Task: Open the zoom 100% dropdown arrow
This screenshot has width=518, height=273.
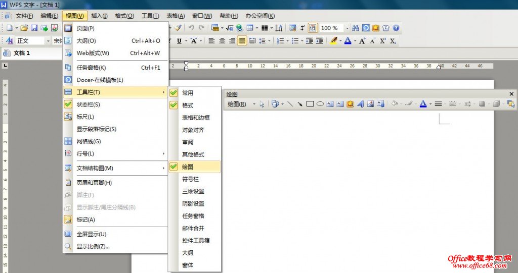Action: coord(348,28)
